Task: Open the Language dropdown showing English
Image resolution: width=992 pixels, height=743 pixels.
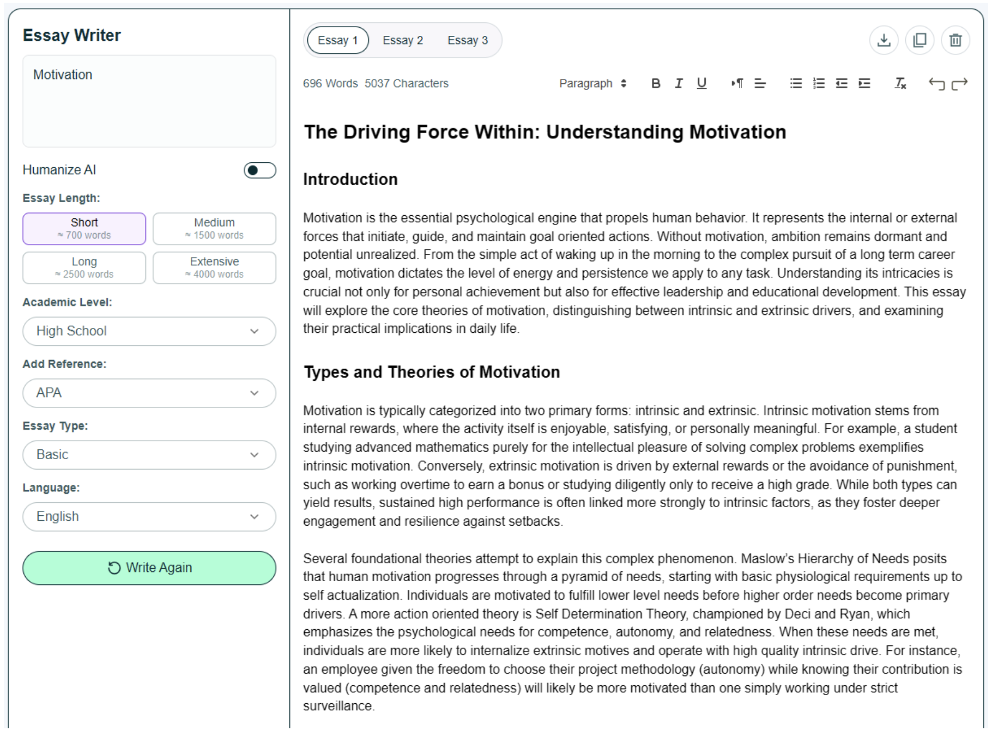Action: coord(149,516)
